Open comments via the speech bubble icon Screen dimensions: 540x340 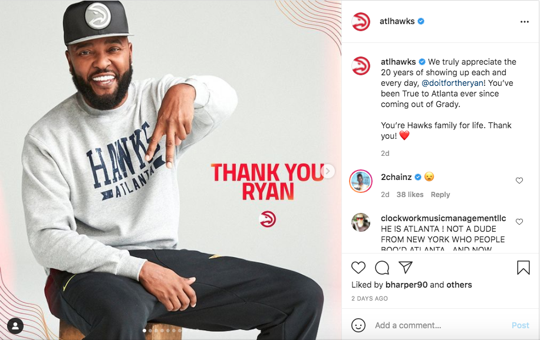coord(382,268)
